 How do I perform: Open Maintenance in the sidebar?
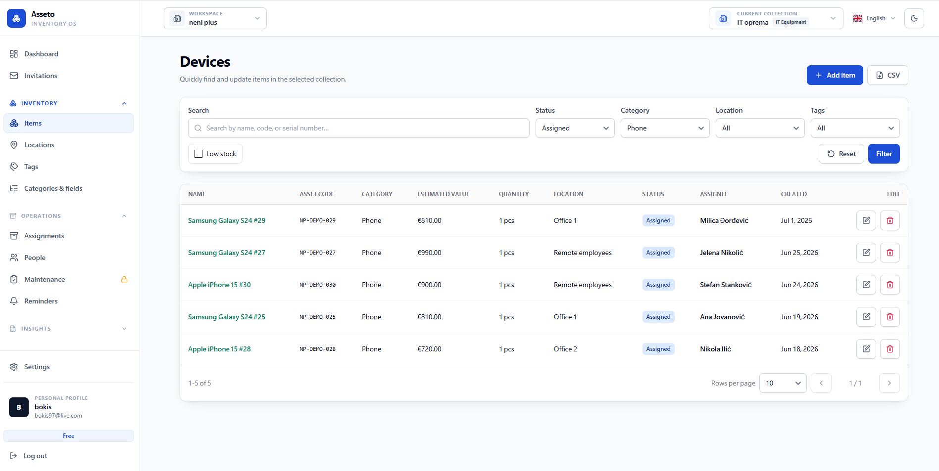(68, 279)
